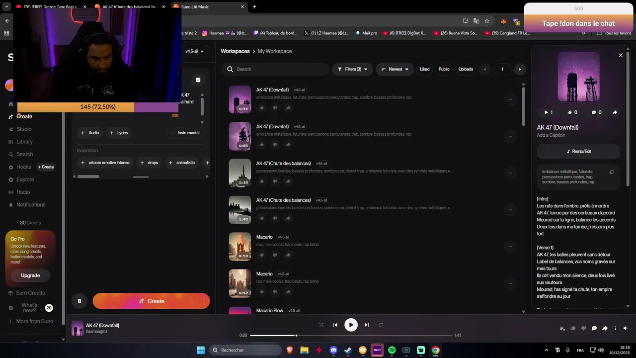This screenshot has width=636, height=358.
Task: Mute the player volume
Action: click(626, 328)
